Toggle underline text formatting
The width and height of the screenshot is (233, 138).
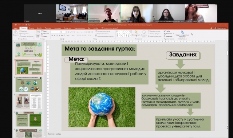(x=57, y=36)
